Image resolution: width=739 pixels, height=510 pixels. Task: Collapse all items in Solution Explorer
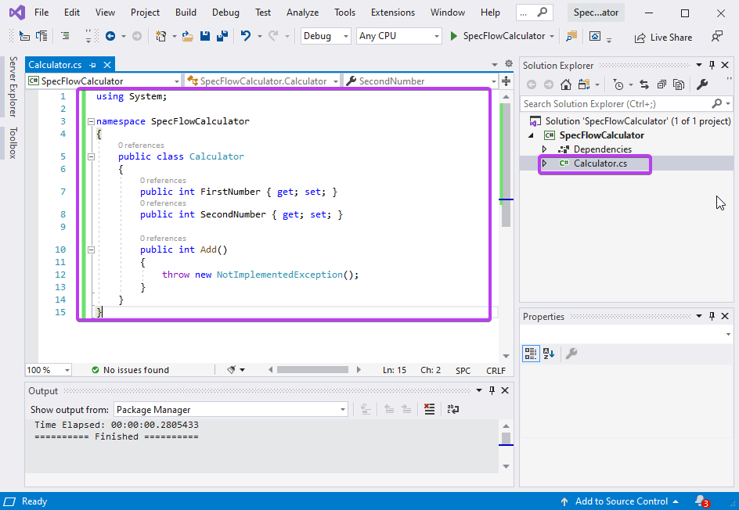[x=661, y=84]
